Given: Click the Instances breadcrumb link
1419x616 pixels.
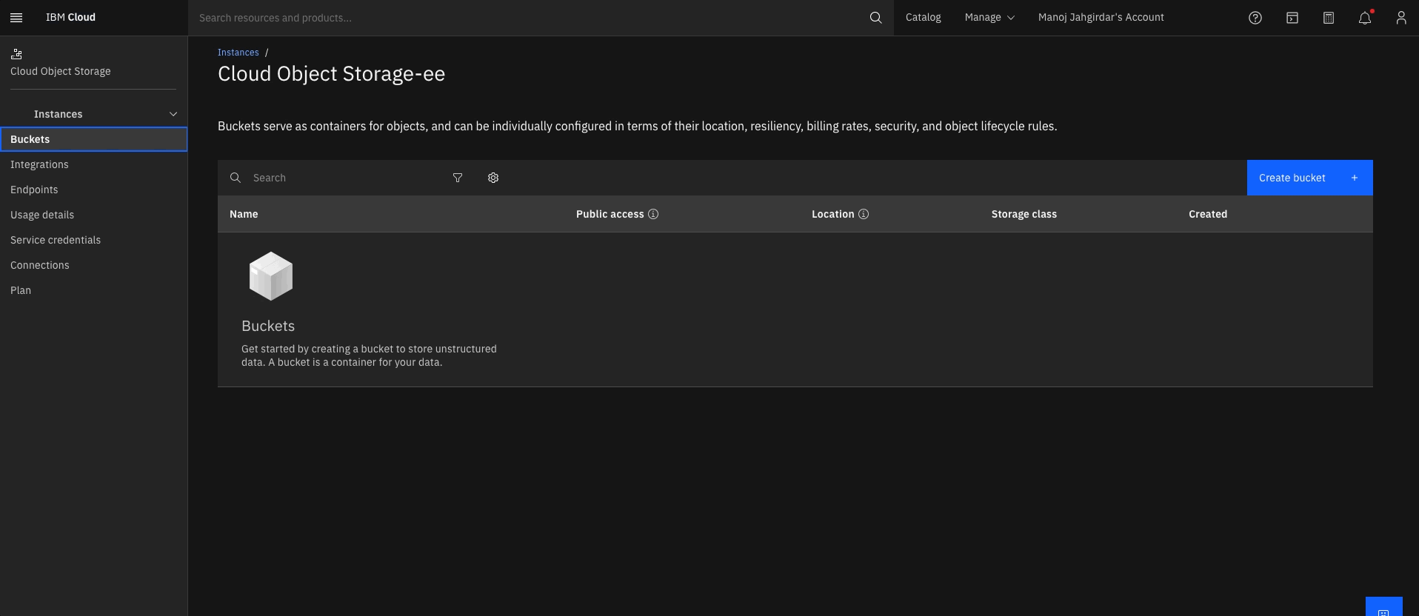Looking at the screenshot, I should [238, 53].
